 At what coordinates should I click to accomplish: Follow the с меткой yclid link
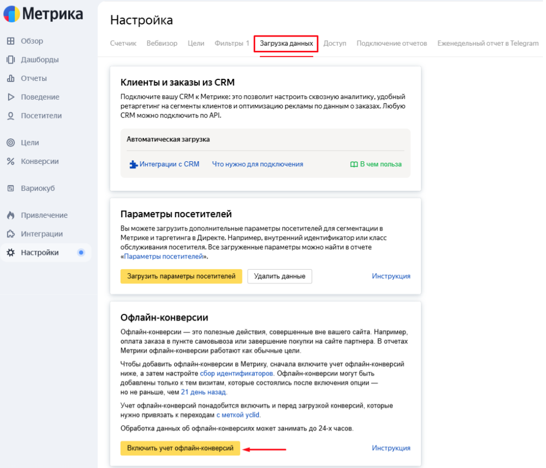tap(238, 415)
